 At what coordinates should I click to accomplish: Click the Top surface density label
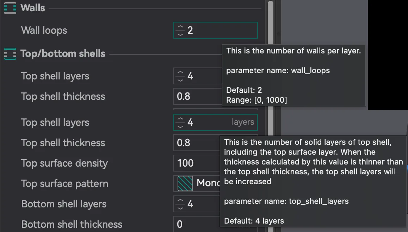[x=64, y=163]
